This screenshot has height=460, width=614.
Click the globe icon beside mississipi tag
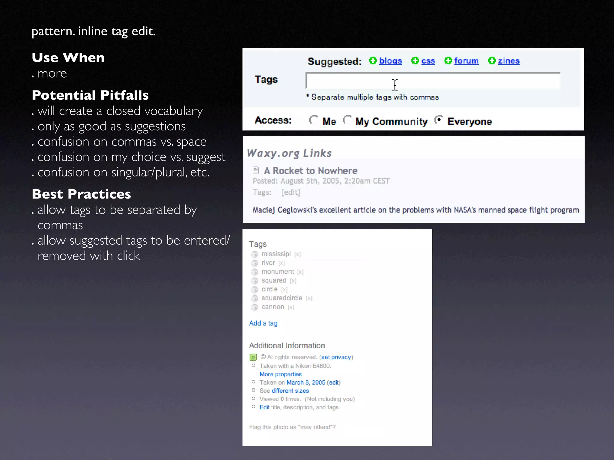coord(255,254)
